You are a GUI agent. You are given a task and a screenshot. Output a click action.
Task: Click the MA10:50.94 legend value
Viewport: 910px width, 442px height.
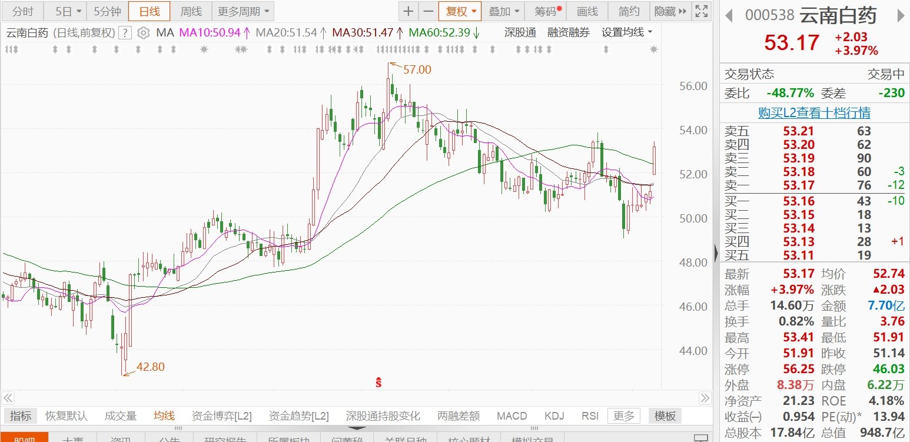215,33
